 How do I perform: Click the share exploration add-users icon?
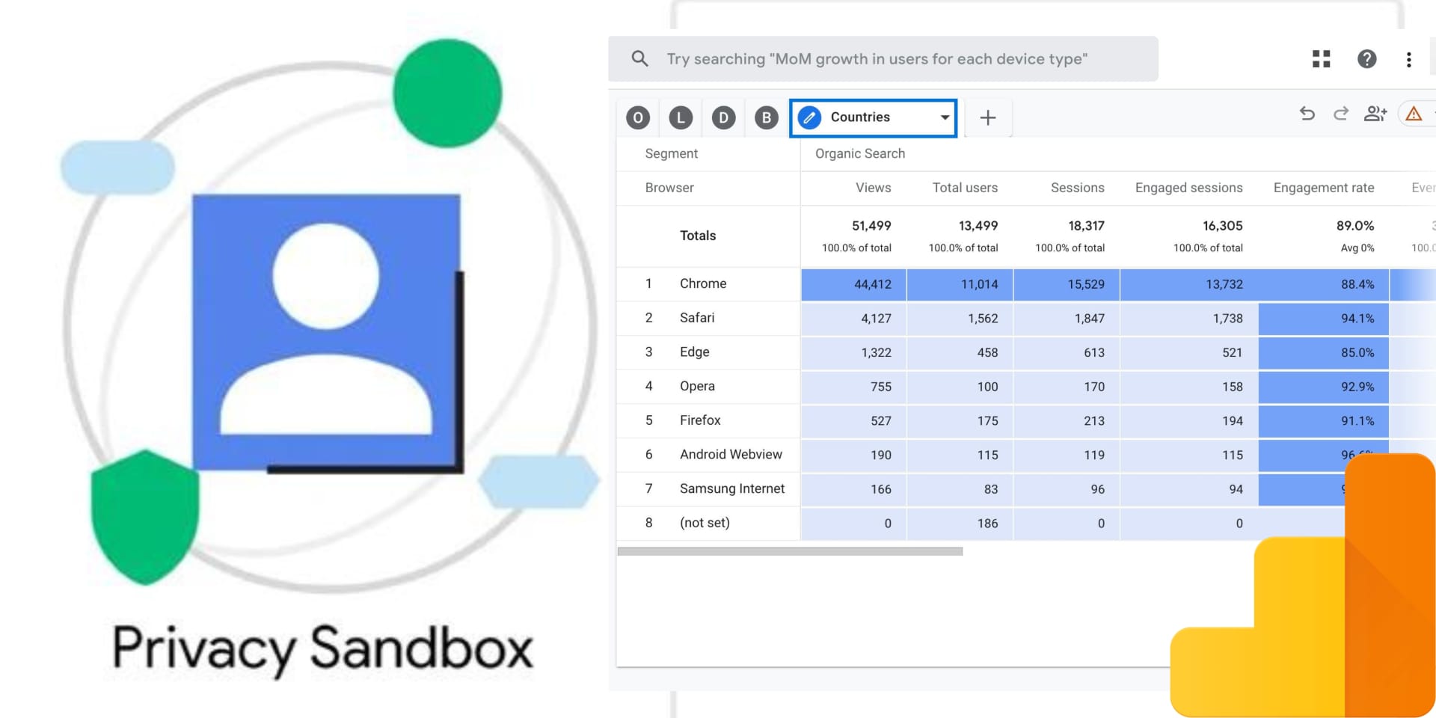coord(1375,114)
